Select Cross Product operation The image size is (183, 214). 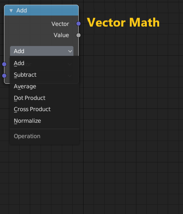44,109
